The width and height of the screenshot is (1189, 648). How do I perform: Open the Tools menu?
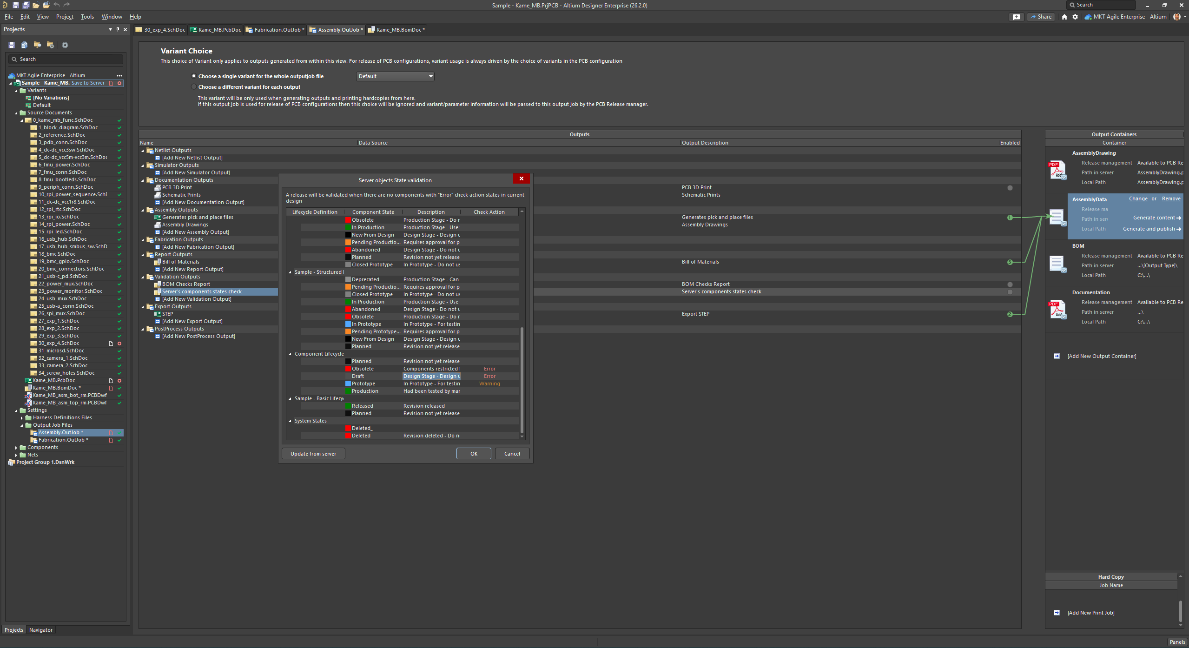click(87, 16)
